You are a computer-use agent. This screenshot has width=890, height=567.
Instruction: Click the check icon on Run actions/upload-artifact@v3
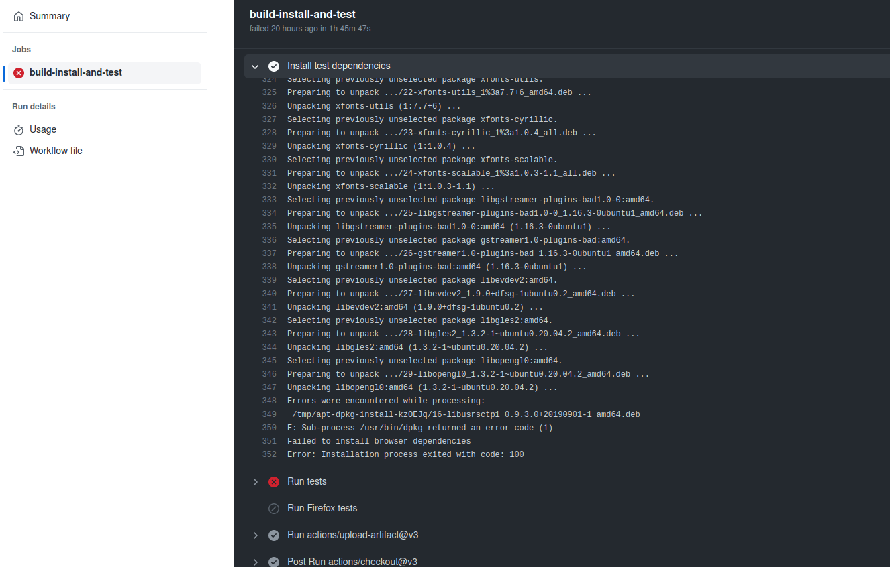[x=274, y=535]
